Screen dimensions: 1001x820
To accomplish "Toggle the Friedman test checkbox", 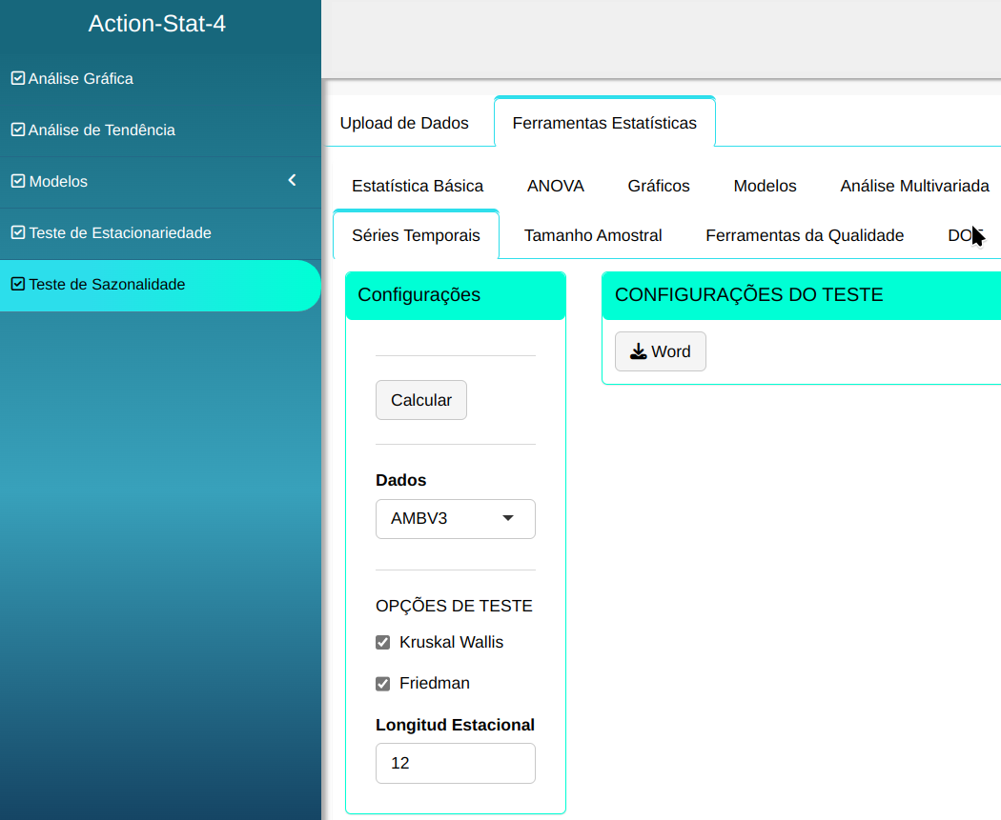I will (x=383, y=684).
